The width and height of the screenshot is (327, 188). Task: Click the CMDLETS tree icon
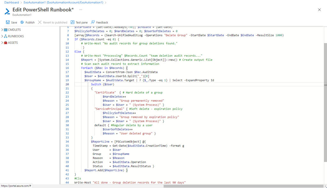[6, 30]
